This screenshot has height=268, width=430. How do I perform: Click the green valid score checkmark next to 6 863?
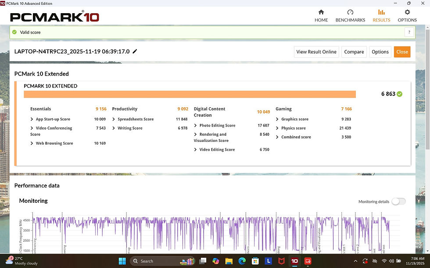[400, 94]
